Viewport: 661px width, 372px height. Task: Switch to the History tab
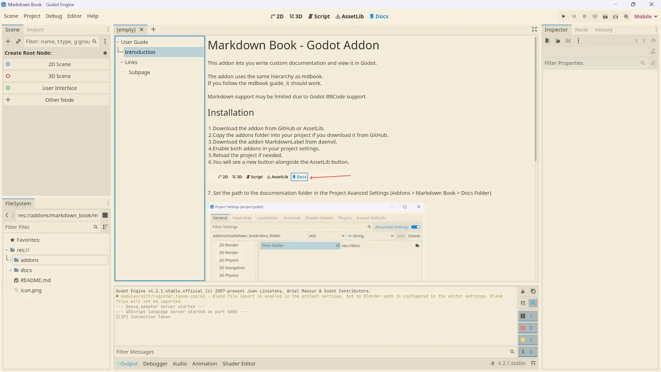pos(604,30)
